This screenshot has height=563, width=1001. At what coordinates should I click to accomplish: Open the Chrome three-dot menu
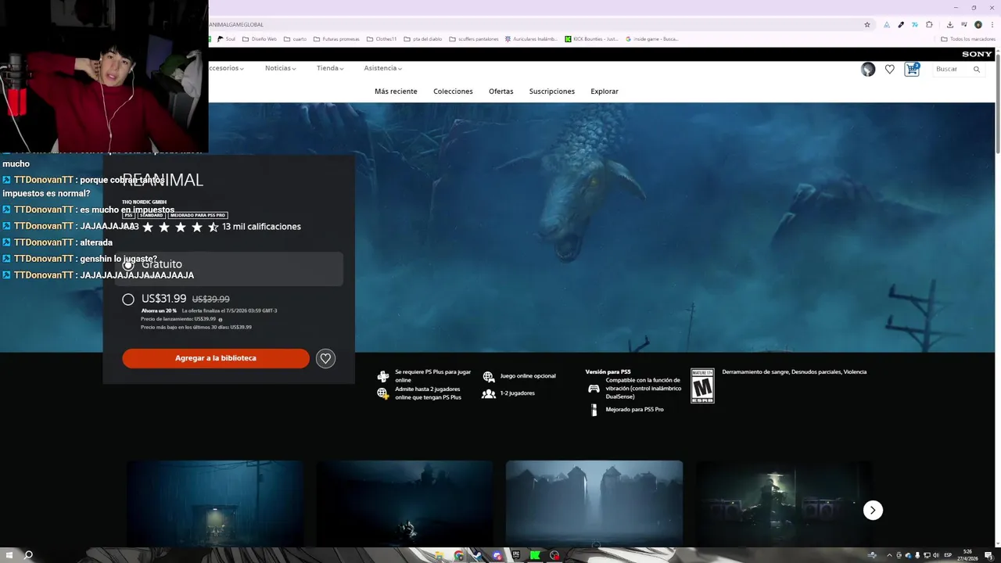pyautogui.click(x=992, y=24)
